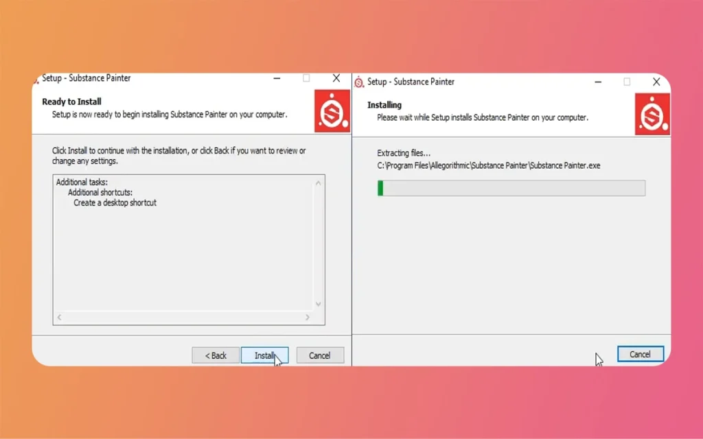Viewport: 703px width, 439px height.
Task: Click the Install button to begin installation
Action: pyautogui.click(x=264, y=355)
